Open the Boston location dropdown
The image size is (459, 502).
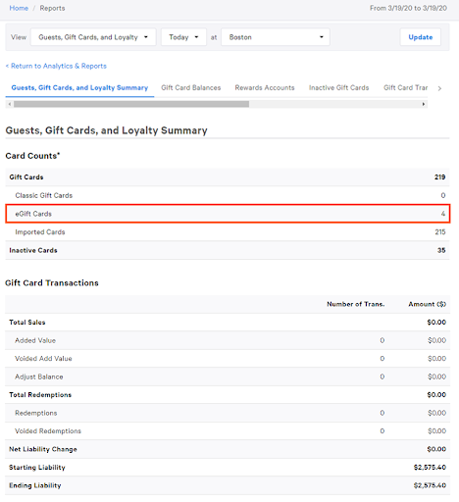coord(276,37)
